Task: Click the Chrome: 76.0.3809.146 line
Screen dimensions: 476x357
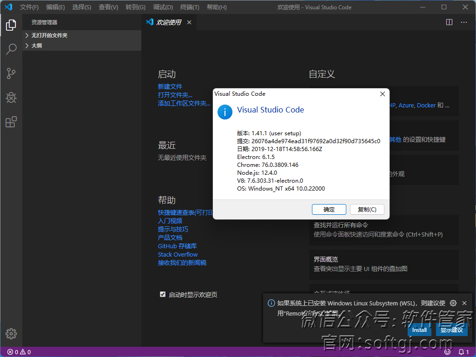Action: [267, 165]
